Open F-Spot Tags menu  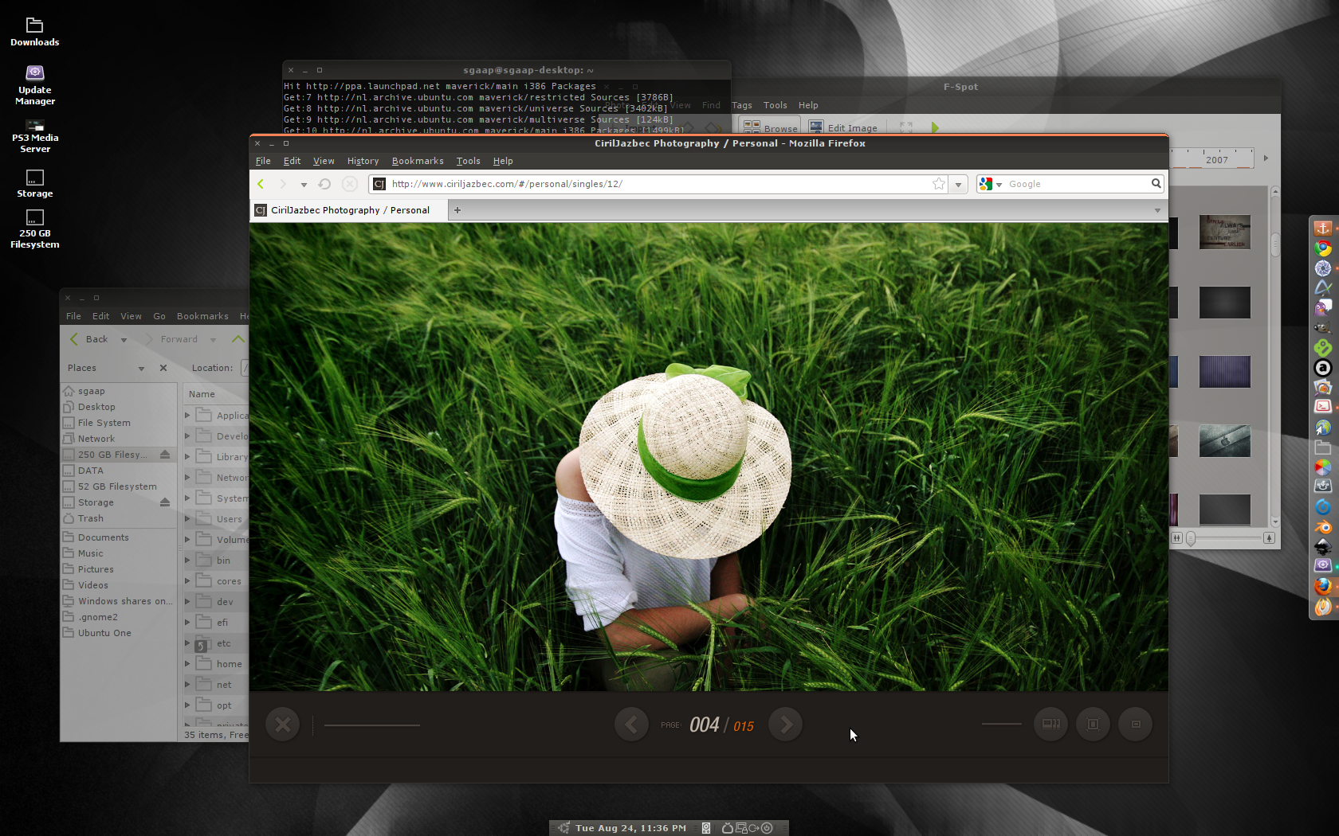[742, 105]
